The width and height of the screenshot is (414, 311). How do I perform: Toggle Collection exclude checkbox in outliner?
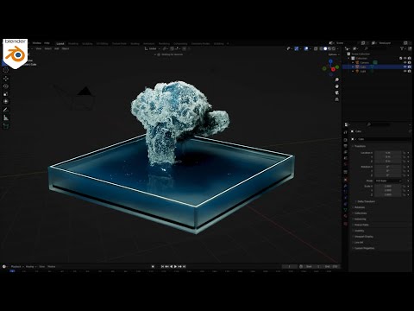(x=401, y=58)
